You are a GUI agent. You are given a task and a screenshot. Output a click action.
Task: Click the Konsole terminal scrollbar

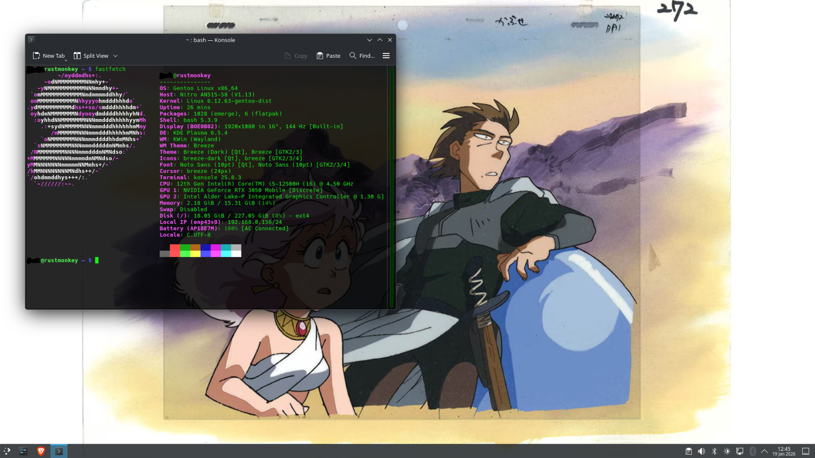pos(391,187)
